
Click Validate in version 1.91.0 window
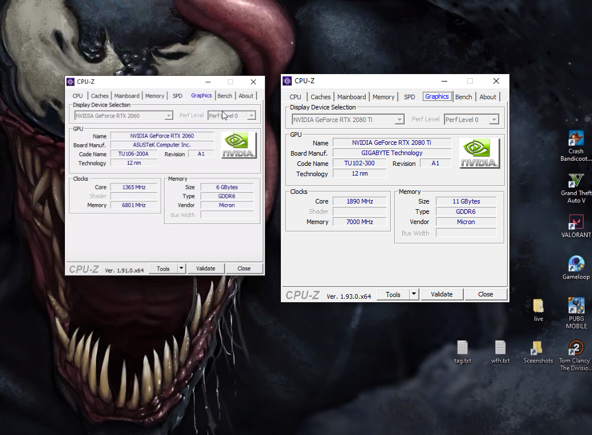pos(206,269)
